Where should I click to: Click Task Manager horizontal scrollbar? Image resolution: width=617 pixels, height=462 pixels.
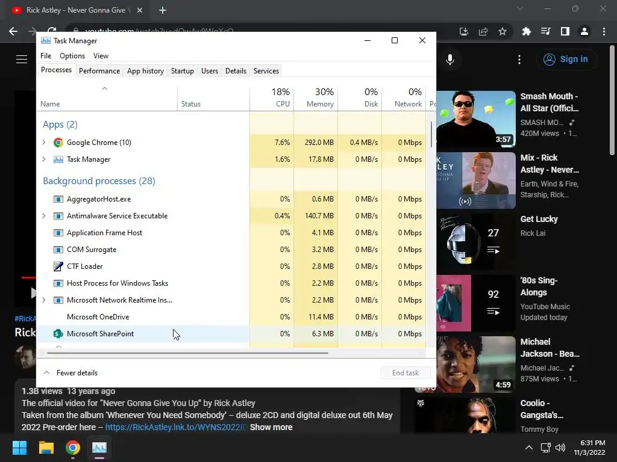pos(188,353)
